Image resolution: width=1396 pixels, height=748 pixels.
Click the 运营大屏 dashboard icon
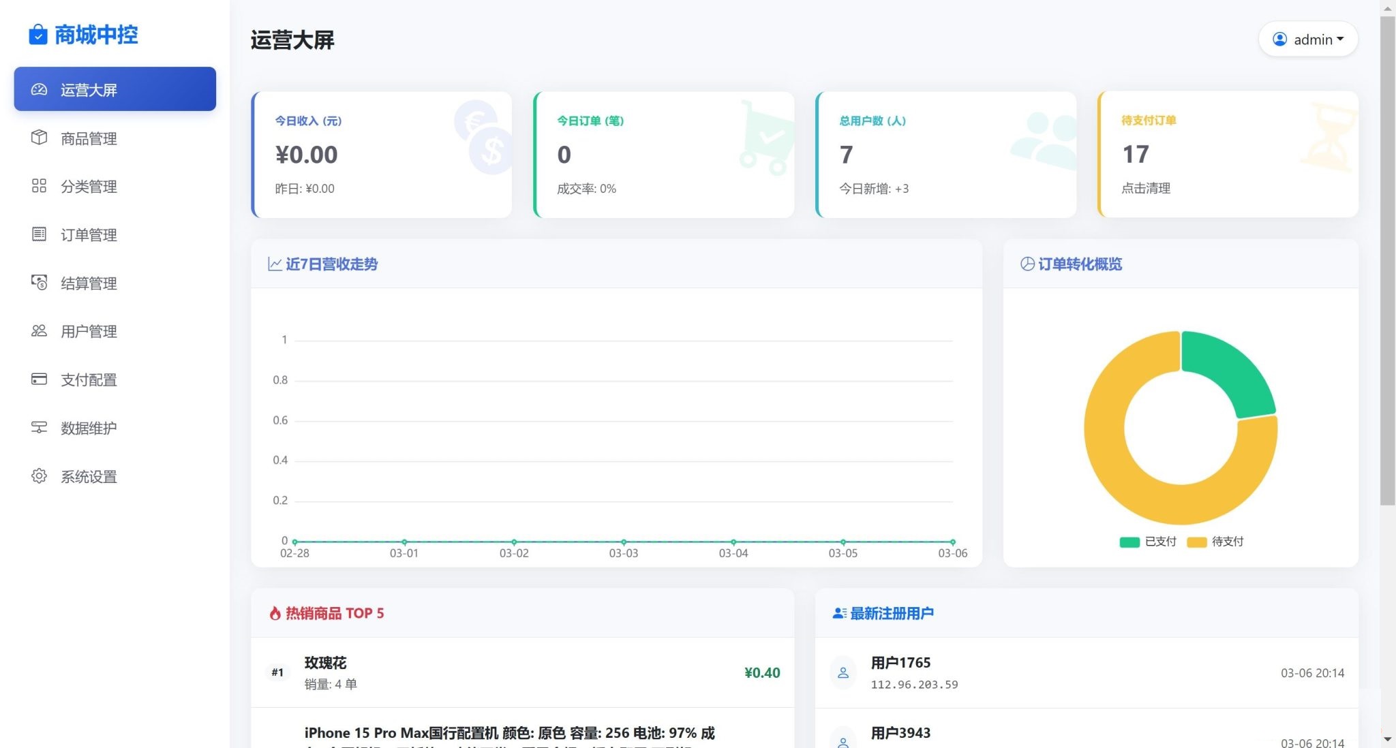click(x=39, y=89)
